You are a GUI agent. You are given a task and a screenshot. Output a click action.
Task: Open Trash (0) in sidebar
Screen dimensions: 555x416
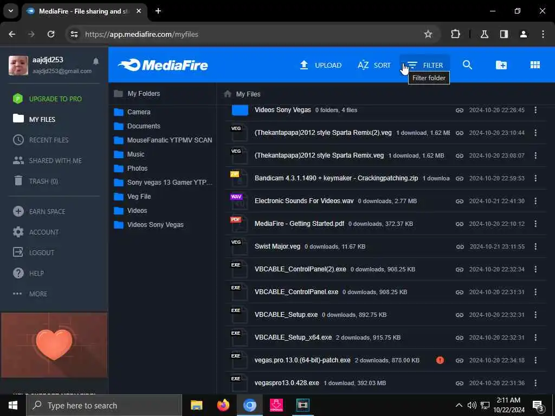(35, 181)
